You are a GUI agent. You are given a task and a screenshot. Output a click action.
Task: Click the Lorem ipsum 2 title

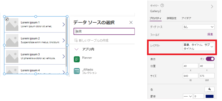[x=30, y=38]
